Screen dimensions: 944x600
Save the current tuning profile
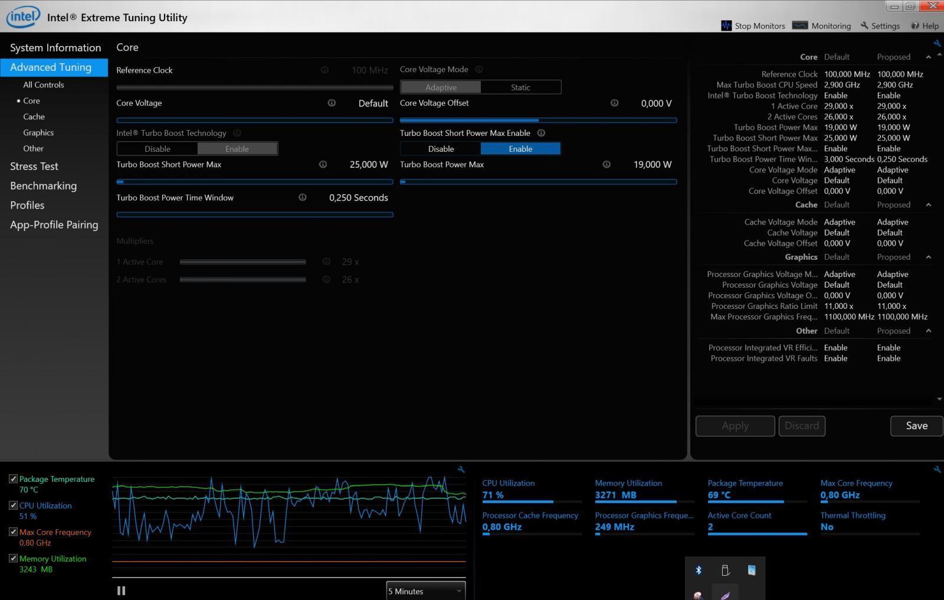917,426
